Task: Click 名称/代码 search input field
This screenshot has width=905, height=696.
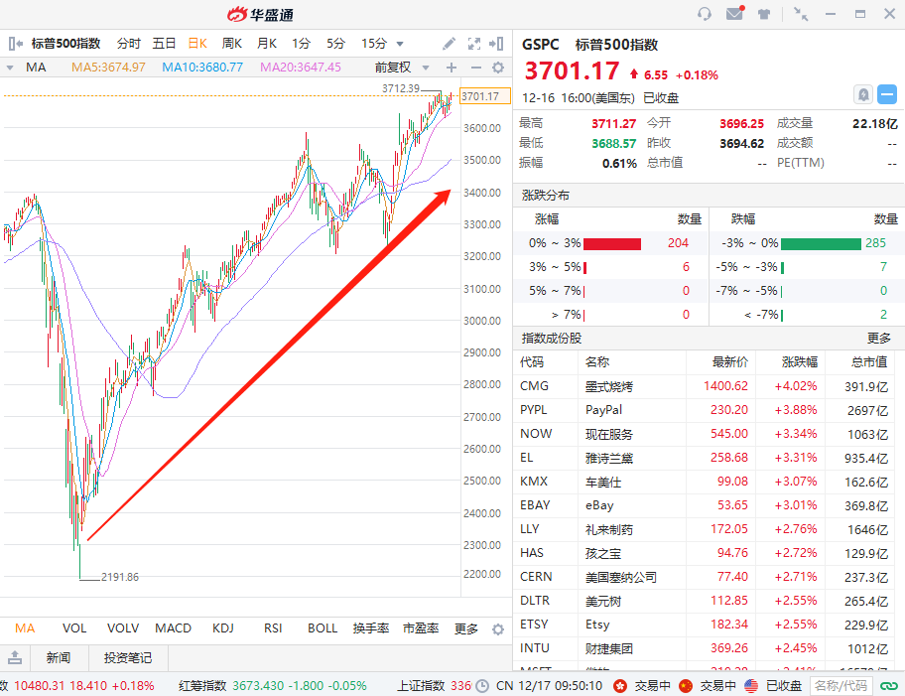Action: (840, 686)
